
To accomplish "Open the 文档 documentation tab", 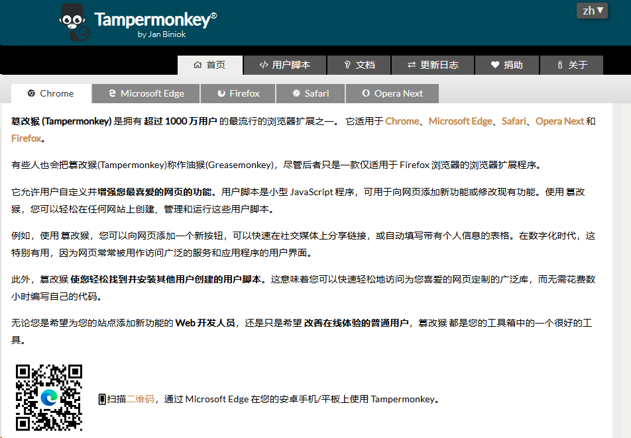I will (x=359, y=65).
